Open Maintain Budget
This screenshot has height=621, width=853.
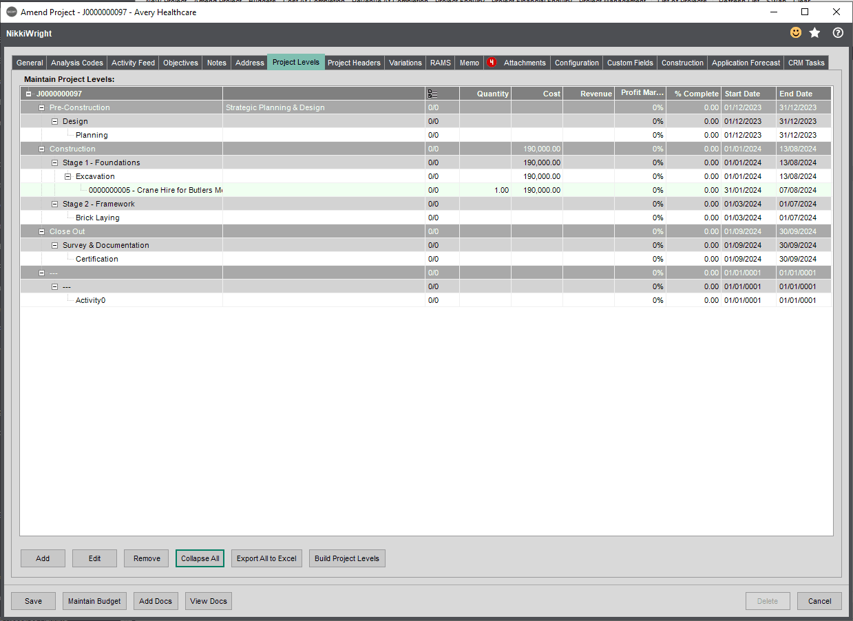pos(94,601)
